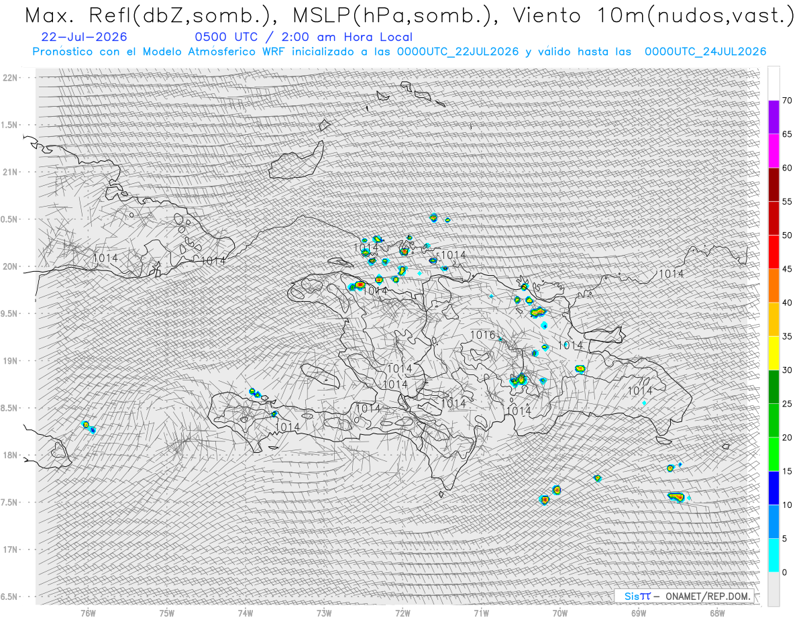Click the colorbar value '25'
This screenshot has height=622, width=805.
pyautogui.click(x=787, y=404)
